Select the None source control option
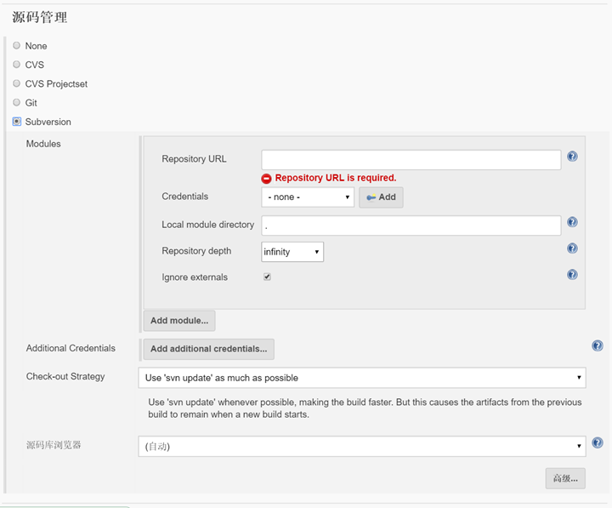612x508 pixels. (16, 45)
